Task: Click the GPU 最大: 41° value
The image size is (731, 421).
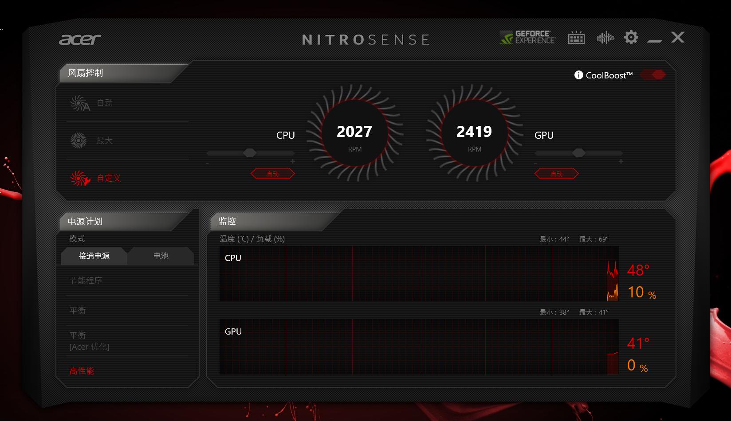Action: 594,312
